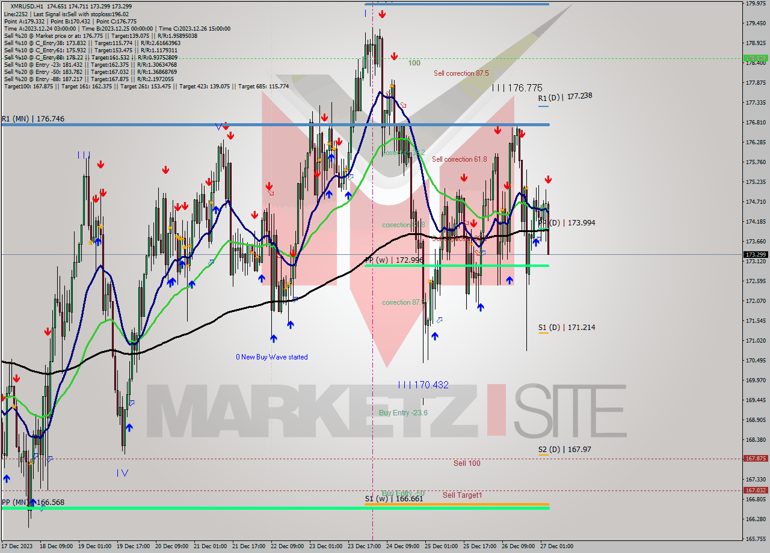This screenshot has height=553, width=770.
Task: Click the 23 Dec 17:00 time label
Action: [x=364, y=546]
